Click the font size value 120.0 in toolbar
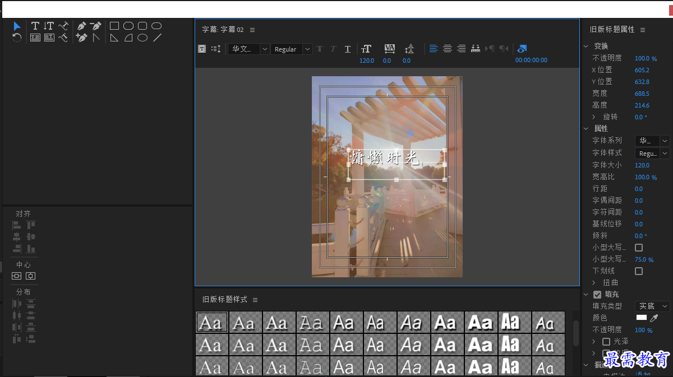Screen dimensions: 673x377 coord(367,60)
